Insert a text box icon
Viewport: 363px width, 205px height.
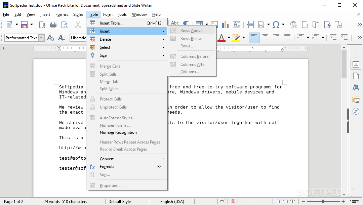(x=236, y=25)
